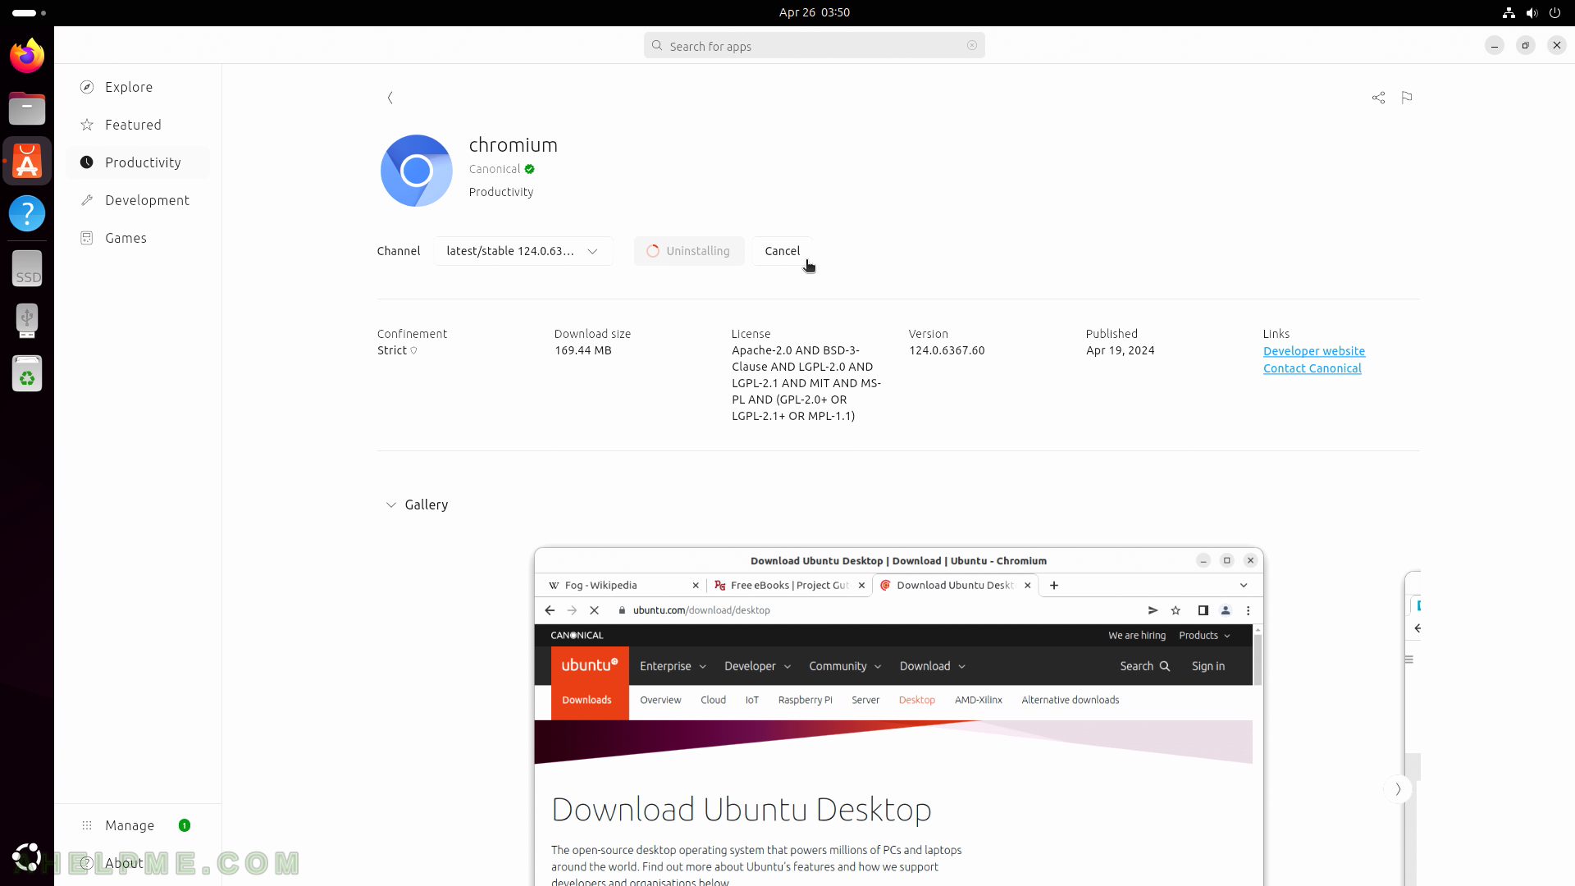1575x886 pixels.
Task: Click the Links heading
Action: click(x=1276, y=334)
